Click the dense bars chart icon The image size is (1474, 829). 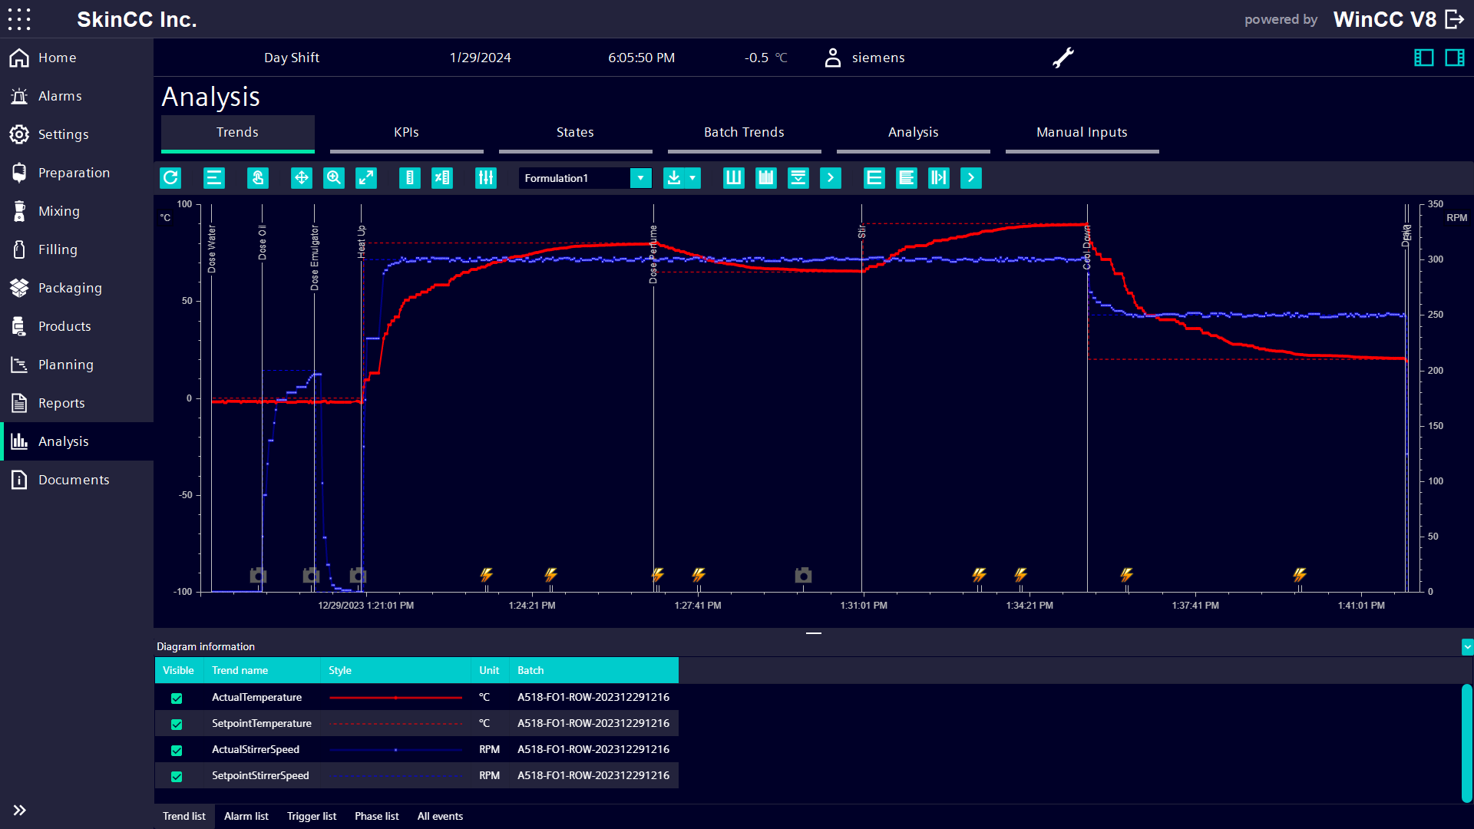766,178
